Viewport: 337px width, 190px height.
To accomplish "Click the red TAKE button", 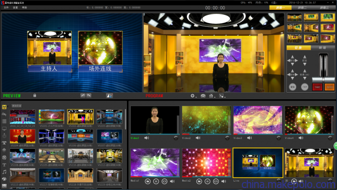I will (317, 87).
